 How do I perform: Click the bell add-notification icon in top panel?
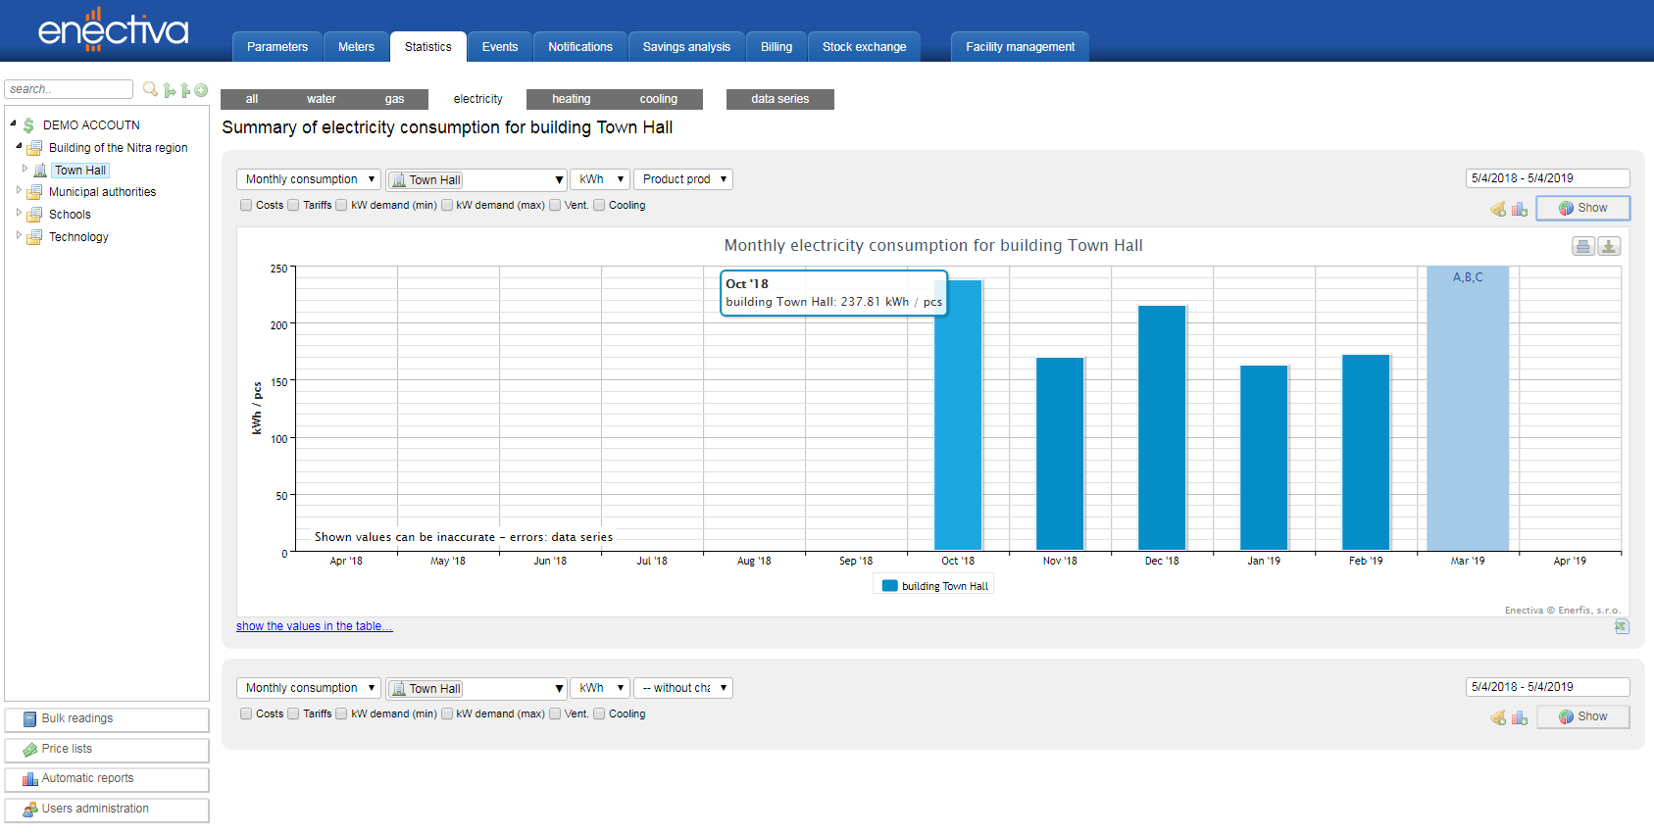click(1498, 209)
